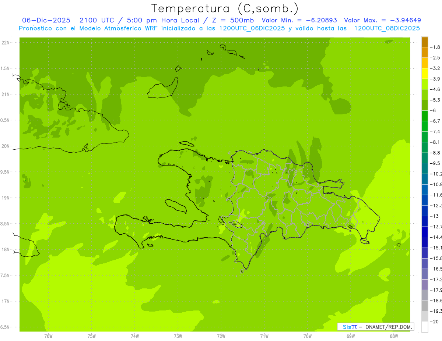Screen dimensions: 442x341
Task: Click the dark orange swatch above -1.8
Action: 425,42
